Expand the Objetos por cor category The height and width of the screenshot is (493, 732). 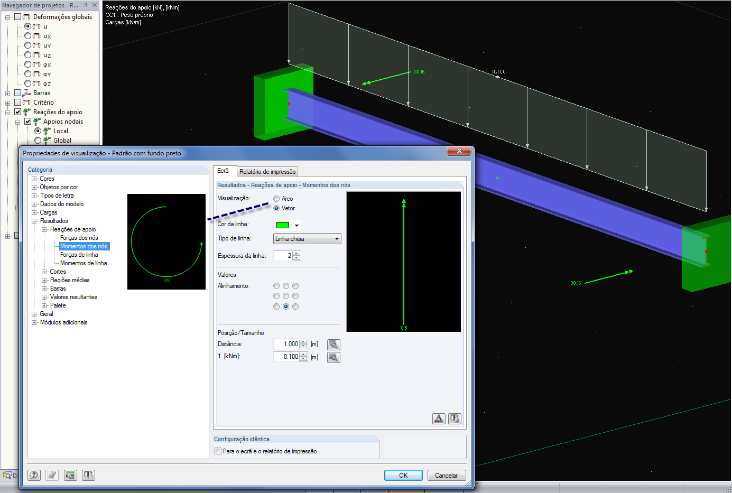pos(34,187)
